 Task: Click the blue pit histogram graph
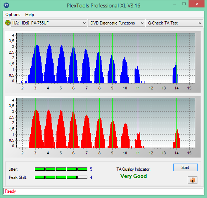(106, 58)
